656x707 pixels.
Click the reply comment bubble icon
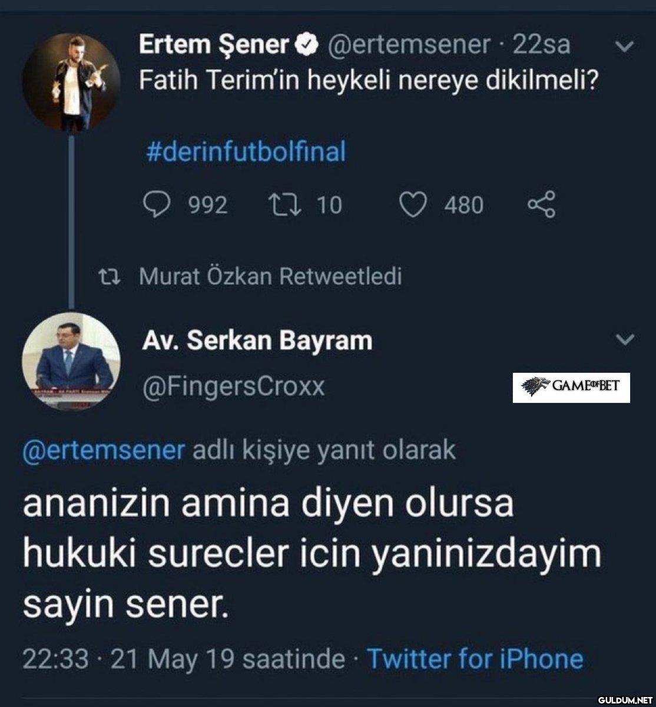point(158,204)
